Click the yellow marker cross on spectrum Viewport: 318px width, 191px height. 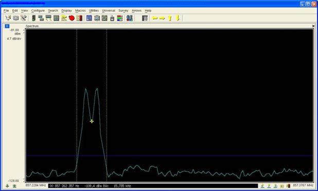point(92,121)
